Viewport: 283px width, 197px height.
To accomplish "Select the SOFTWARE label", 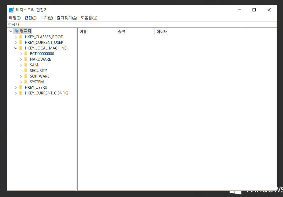I will tap(39, 76).
